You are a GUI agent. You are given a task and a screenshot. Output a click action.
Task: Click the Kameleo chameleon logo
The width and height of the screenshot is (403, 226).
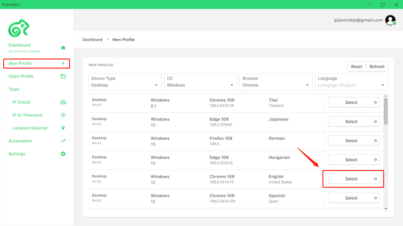(x=19, y=29)
